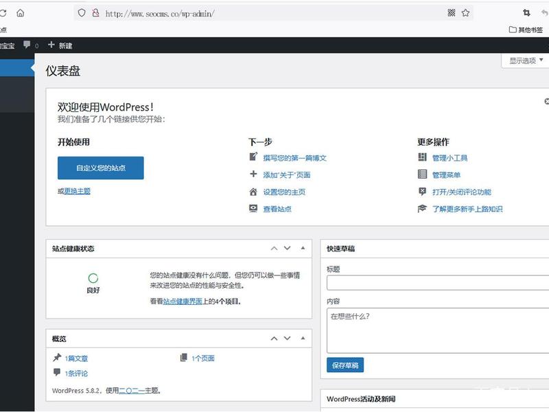Go to browser home page icon
Screen dimensions: 549x412
pyautogui.click(x=21, y=13)
